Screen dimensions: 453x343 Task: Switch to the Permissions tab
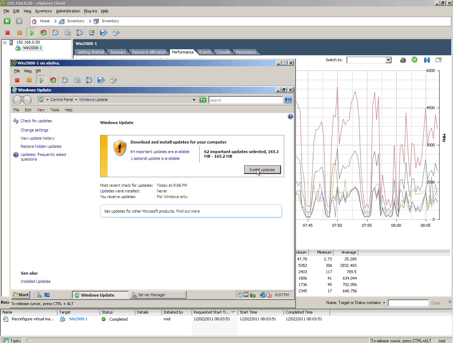(x=246, y=52)
